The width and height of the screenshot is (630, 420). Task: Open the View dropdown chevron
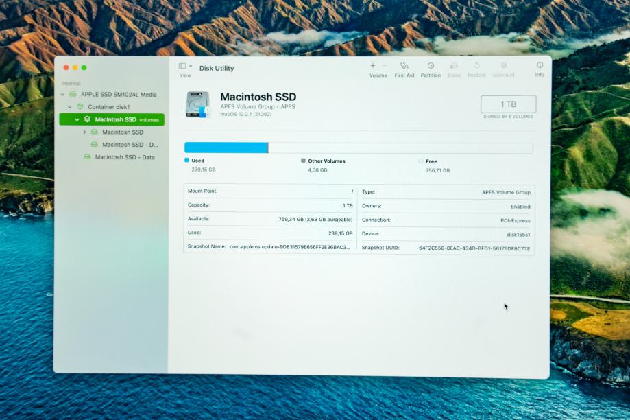pyautogui.click(x=191, y=66)
